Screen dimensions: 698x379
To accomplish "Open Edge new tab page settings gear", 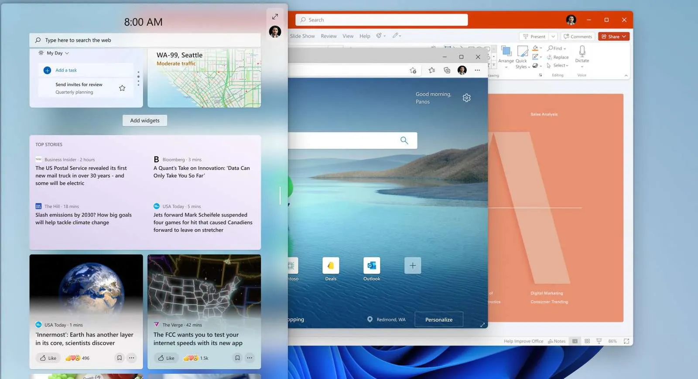I will (466, 98).
